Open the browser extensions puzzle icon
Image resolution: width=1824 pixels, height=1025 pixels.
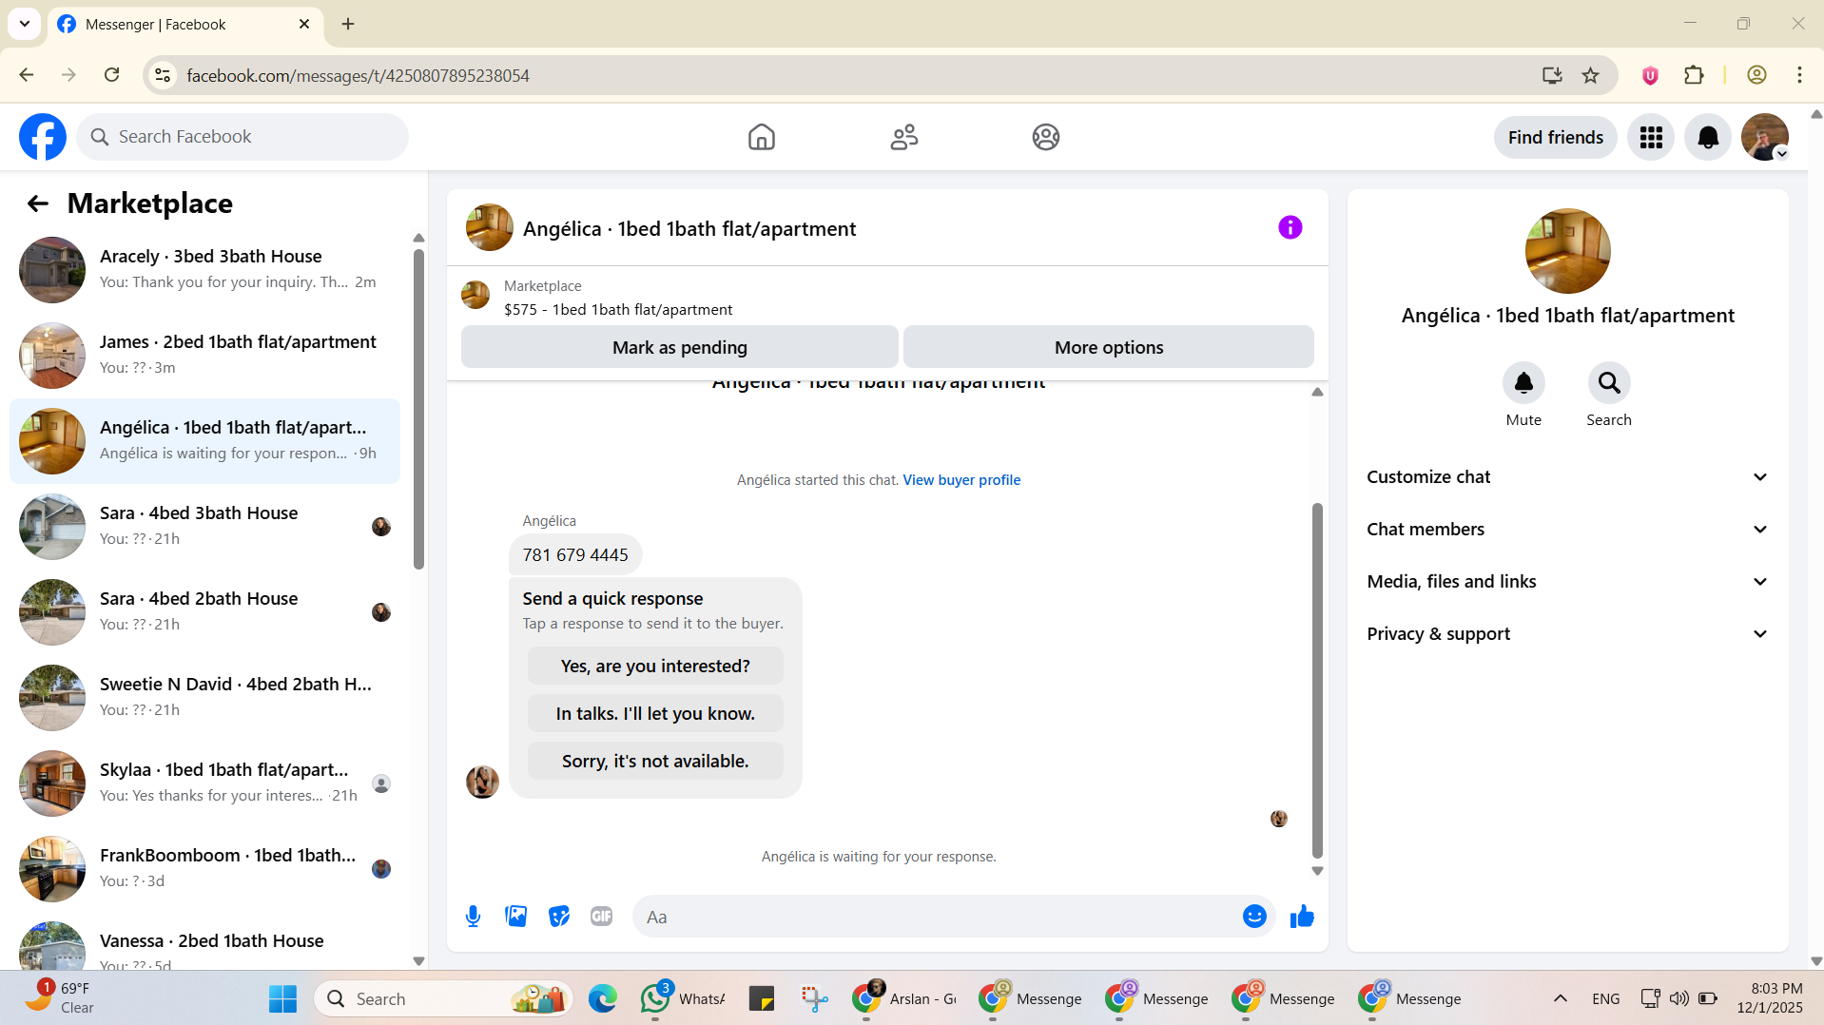click(x=1694, y=75)
